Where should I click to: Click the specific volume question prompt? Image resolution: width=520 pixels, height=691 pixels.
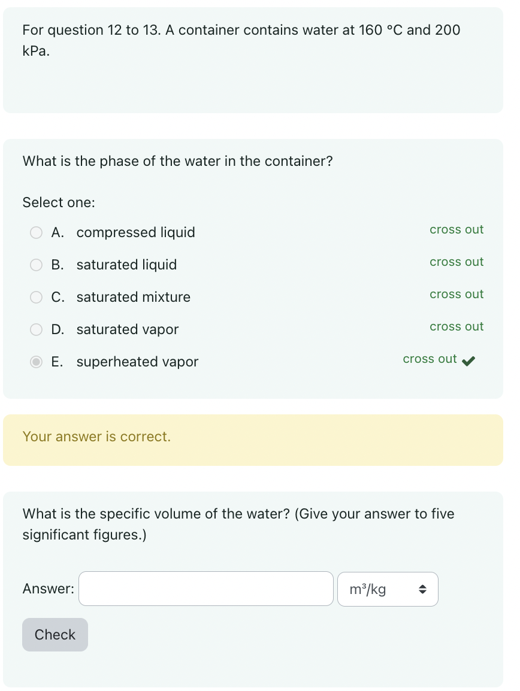pos(238,524)
